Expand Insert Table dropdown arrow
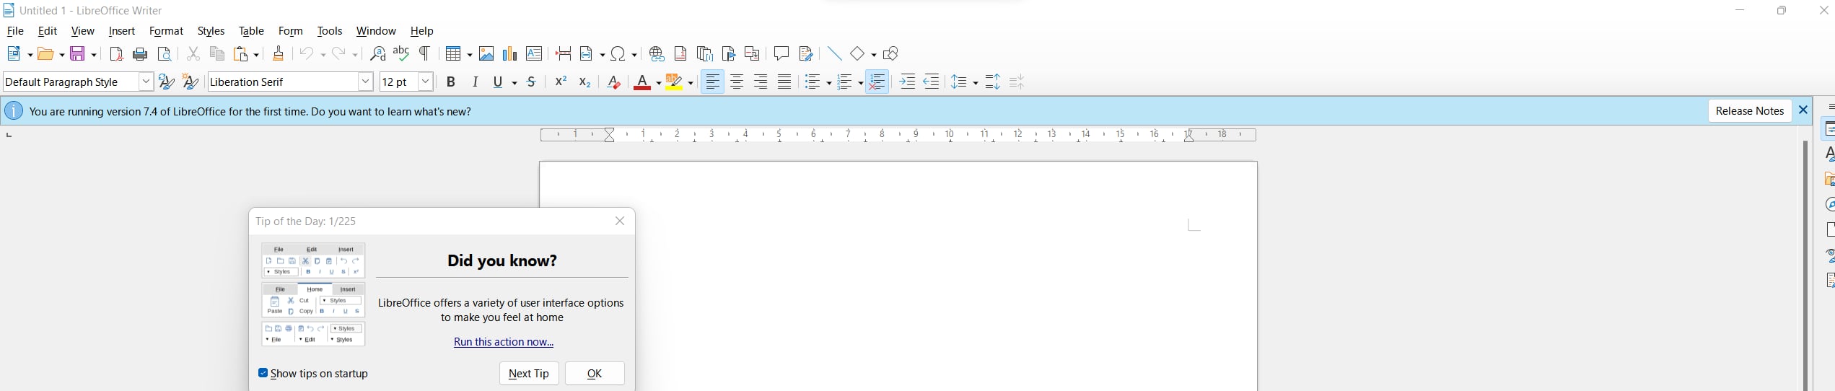The image size is (1835, 391). [x=469, y=55]
